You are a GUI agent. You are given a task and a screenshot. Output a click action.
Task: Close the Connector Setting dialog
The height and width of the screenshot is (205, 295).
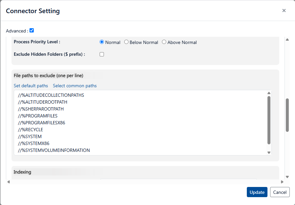tap(284, 10)
